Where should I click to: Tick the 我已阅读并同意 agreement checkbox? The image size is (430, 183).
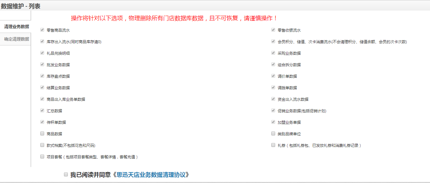pyautogui.click(x=66, y=174)
